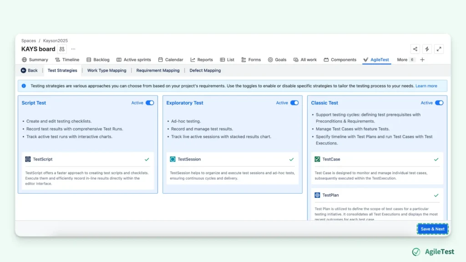This screenshot has height=262, width=466.
Task: Open the Components tab
Action: tap(340, 60)
